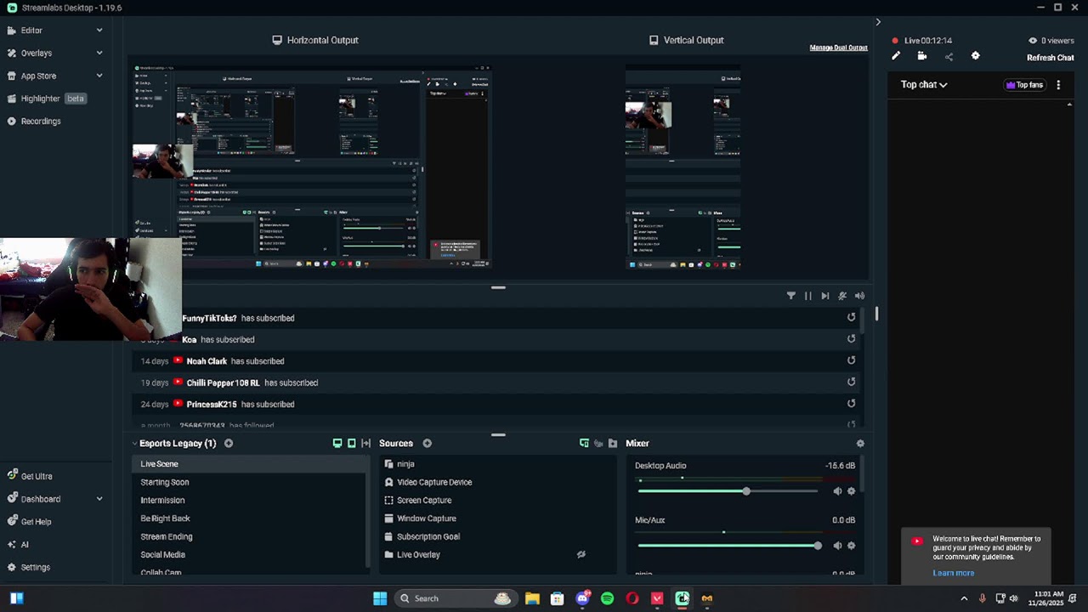This screenshot has width=1088, height=612.
Task: Toggle visibility of Live Overlay source
Action: [x=581, y=554]
